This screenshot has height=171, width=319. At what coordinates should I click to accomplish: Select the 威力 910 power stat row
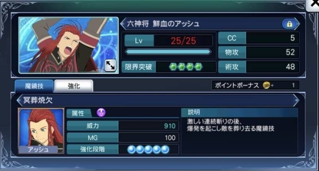[x=123, y=126]
